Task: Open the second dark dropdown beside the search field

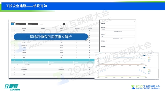Action: (x=33, y=24)
